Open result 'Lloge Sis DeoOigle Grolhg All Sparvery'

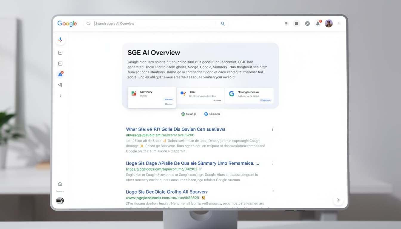[x=167, y=192]
